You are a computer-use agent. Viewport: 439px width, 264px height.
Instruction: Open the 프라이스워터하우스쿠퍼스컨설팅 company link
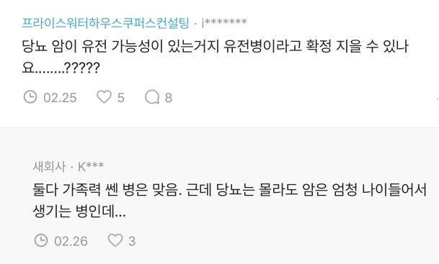tap(105, 23)
